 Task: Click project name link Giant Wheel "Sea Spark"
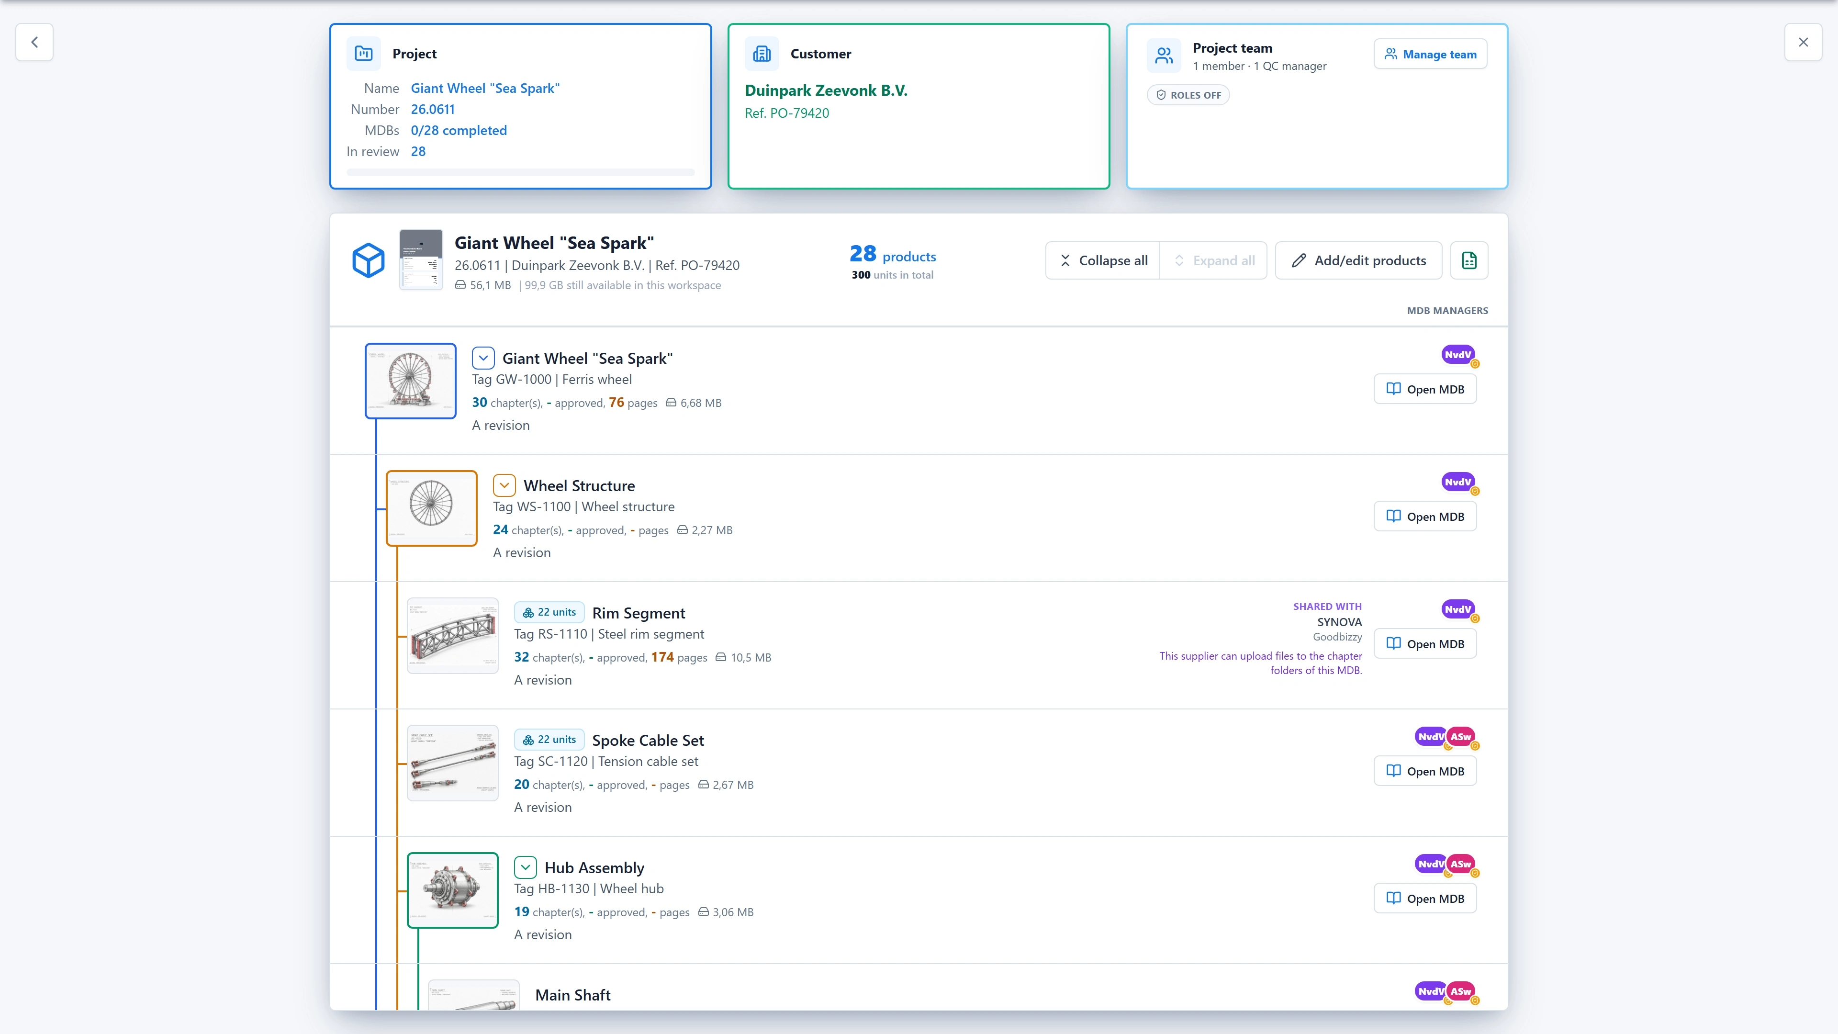coord(485,89)
